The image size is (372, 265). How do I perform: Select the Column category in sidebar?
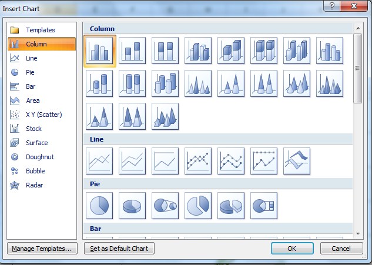coord(42,44)
